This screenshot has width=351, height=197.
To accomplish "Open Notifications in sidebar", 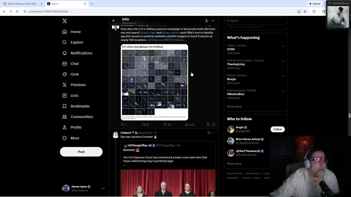I will click(x=77, y=53).
